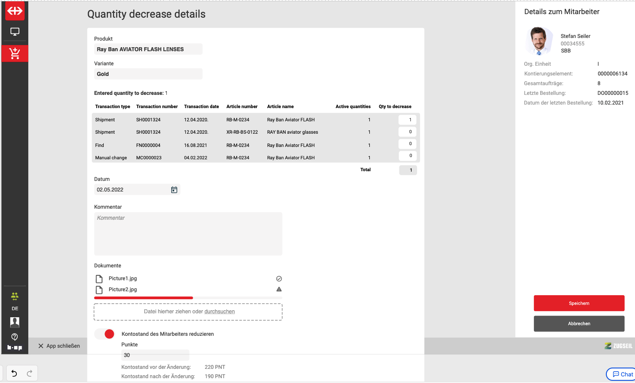Open calendar picker in Datum field
The width and height of the screenshot is (635, 383).
point(174,190)
